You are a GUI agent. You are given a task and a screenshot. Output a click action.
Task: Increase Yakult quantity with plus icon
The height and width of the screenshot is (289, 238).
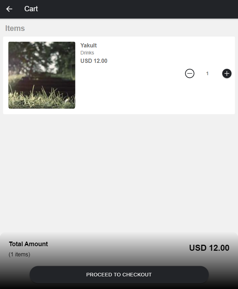point(227,73)
